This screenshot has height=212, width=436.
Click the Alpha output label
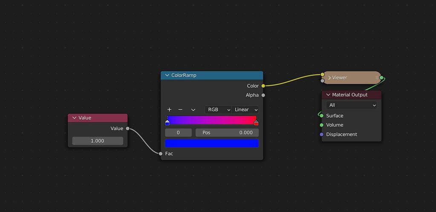click(252, 95)
